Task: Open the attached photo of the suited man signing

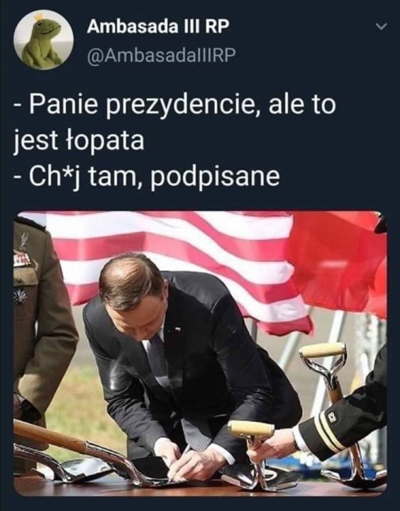Action: [x=200, y=353]
